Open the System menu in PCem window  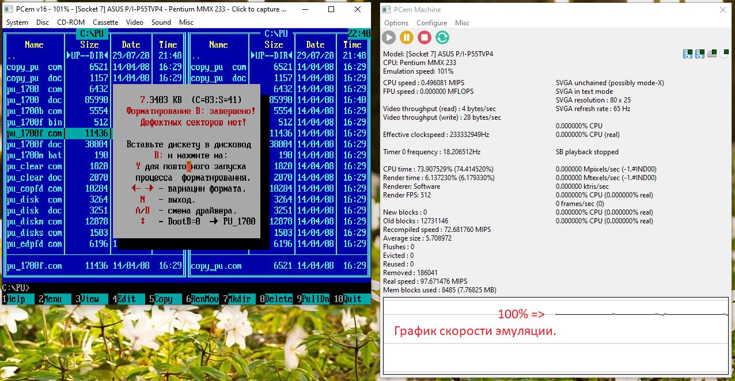pos(17,22)
